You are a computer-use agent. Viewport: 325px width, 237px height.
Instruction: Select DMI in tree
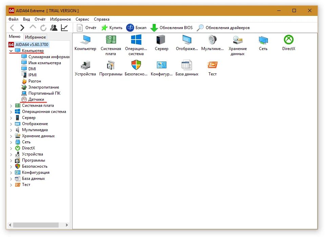pyautogui.click(x=29, y=69)
